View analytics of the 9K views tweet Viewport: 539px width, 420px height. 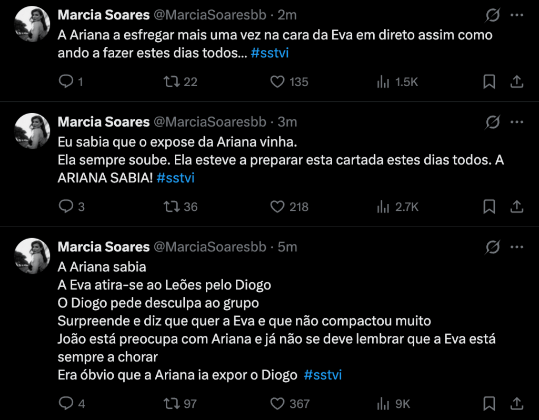tap(383, 403)
